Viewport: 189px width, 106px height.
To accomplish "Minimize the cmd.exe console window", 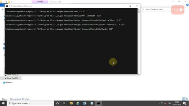I will pyautogui.click(x=124, y=6).
